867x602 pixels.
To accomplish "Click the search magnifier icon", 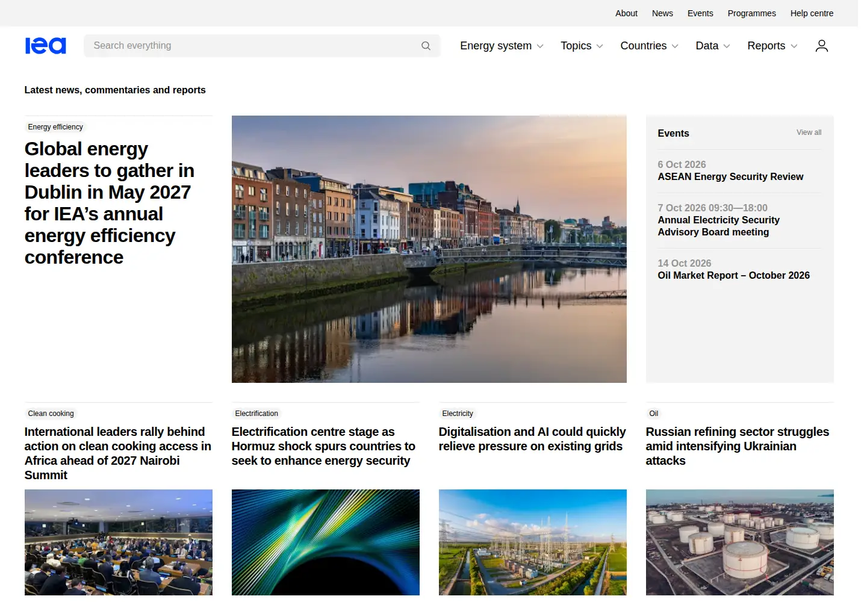I will tap(426, 46).
